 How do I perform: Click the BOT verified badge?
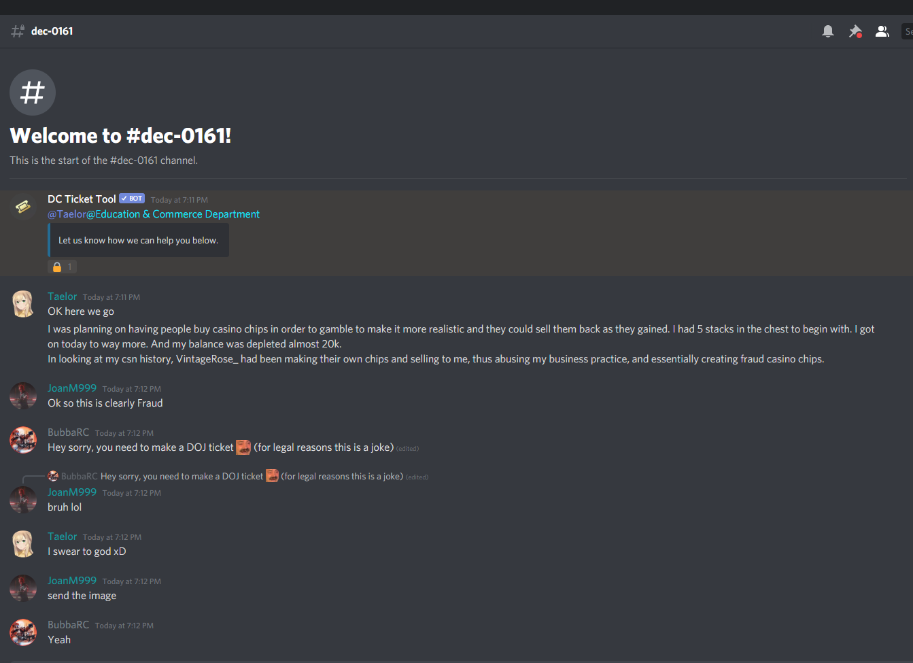coord(132,199)
